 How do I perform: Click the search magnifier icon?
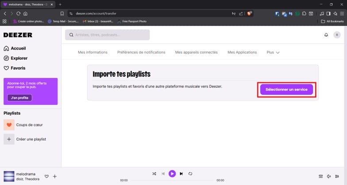coord(71,35)
